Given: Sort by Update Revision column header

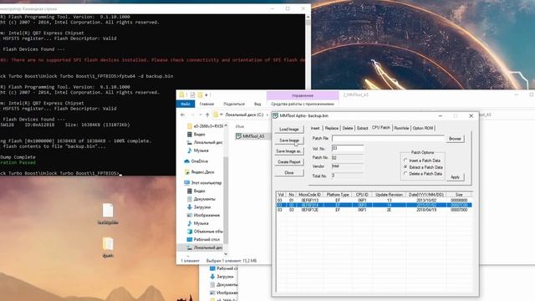Looking at the screenshot, I should pos(389,195).
